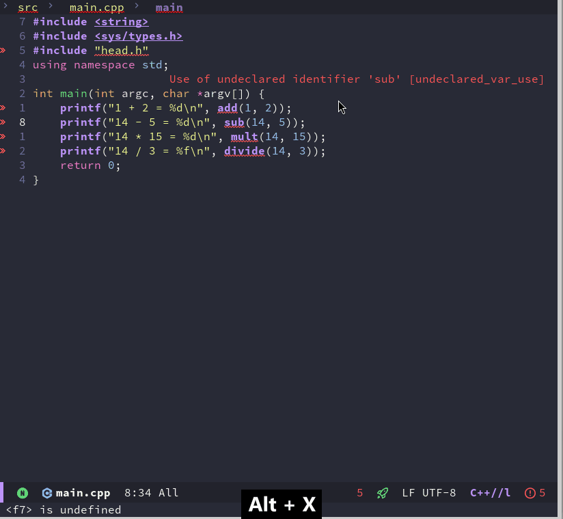Click main.cpp buffer name in modeline
The height and width of the screenshot is (519, 563).
(x=83, y=493)
